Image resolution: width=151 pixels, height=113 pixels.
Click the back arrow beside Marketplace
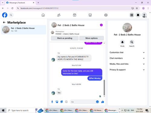click(x=4, y=22)
